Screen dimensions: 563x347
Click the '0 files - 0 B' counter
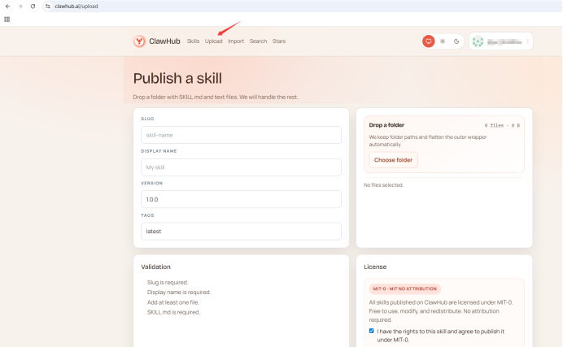pos(502,125)
